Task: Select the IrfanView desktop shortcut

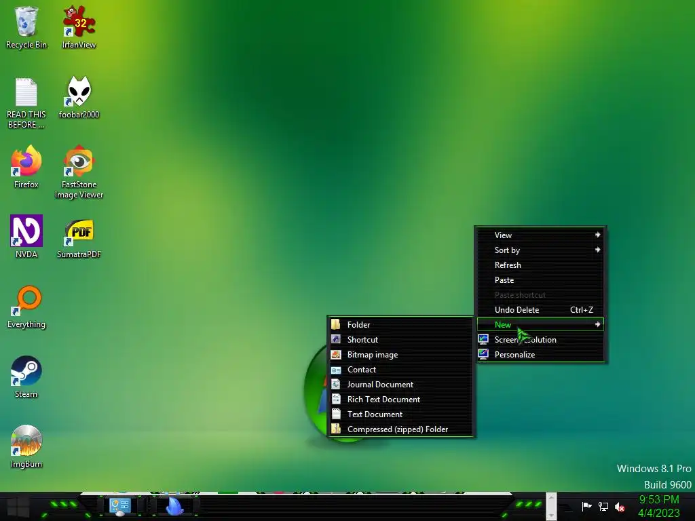Action: 79,27
